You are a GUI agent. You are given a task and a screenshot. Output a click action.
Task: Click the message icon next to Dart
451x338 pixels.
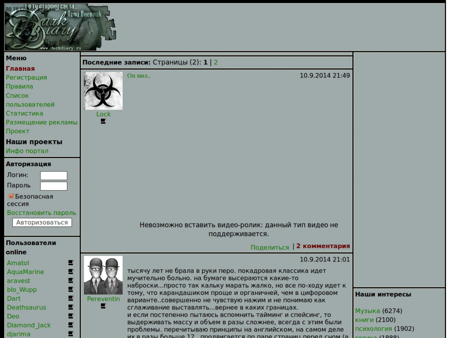(71, 298)
